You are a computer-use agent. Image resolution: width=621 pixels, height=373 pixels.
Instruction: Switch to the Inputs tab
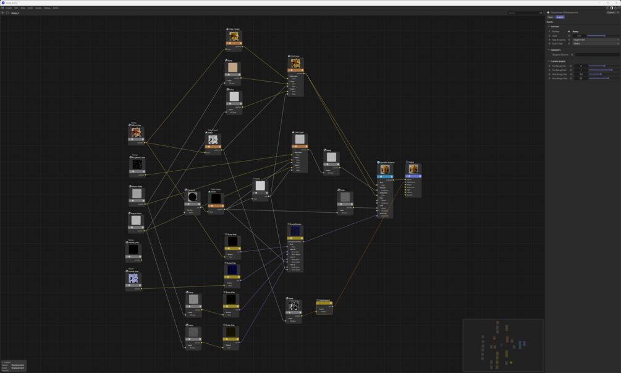tap(560, 17)
